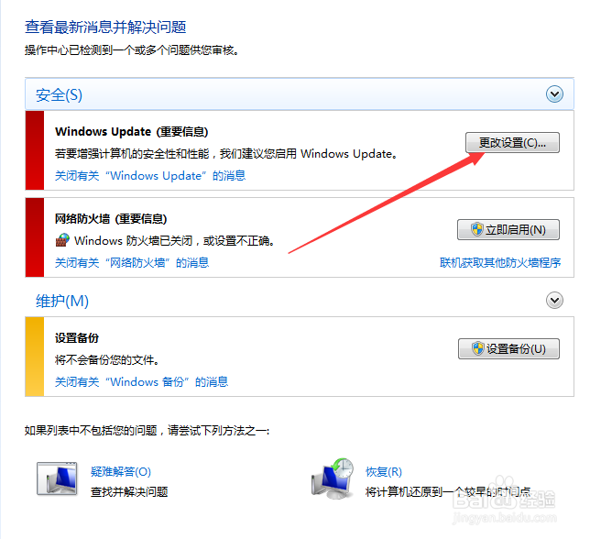
Task: Open link 关闭有关 "网络防火墙" 的消息
Action: (x=132, y=262)
